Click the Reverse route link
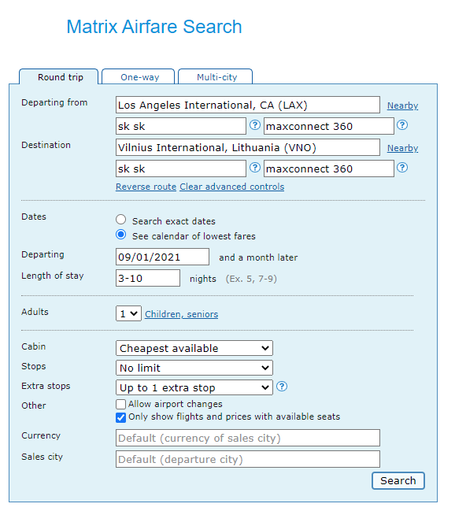Screen dimensions: 455x511 [146, 187]
